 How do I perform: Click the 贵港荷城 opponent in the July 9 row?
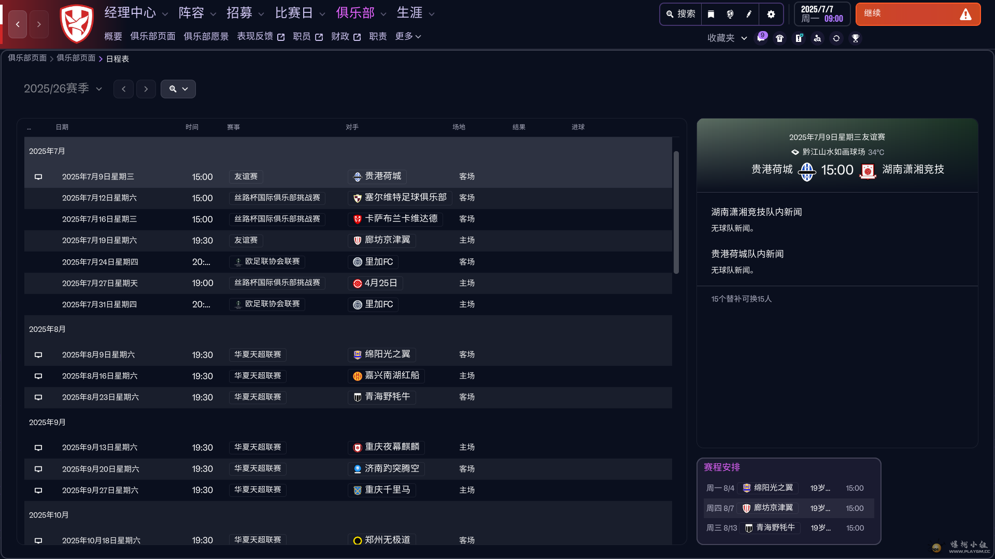coord(377,176)
